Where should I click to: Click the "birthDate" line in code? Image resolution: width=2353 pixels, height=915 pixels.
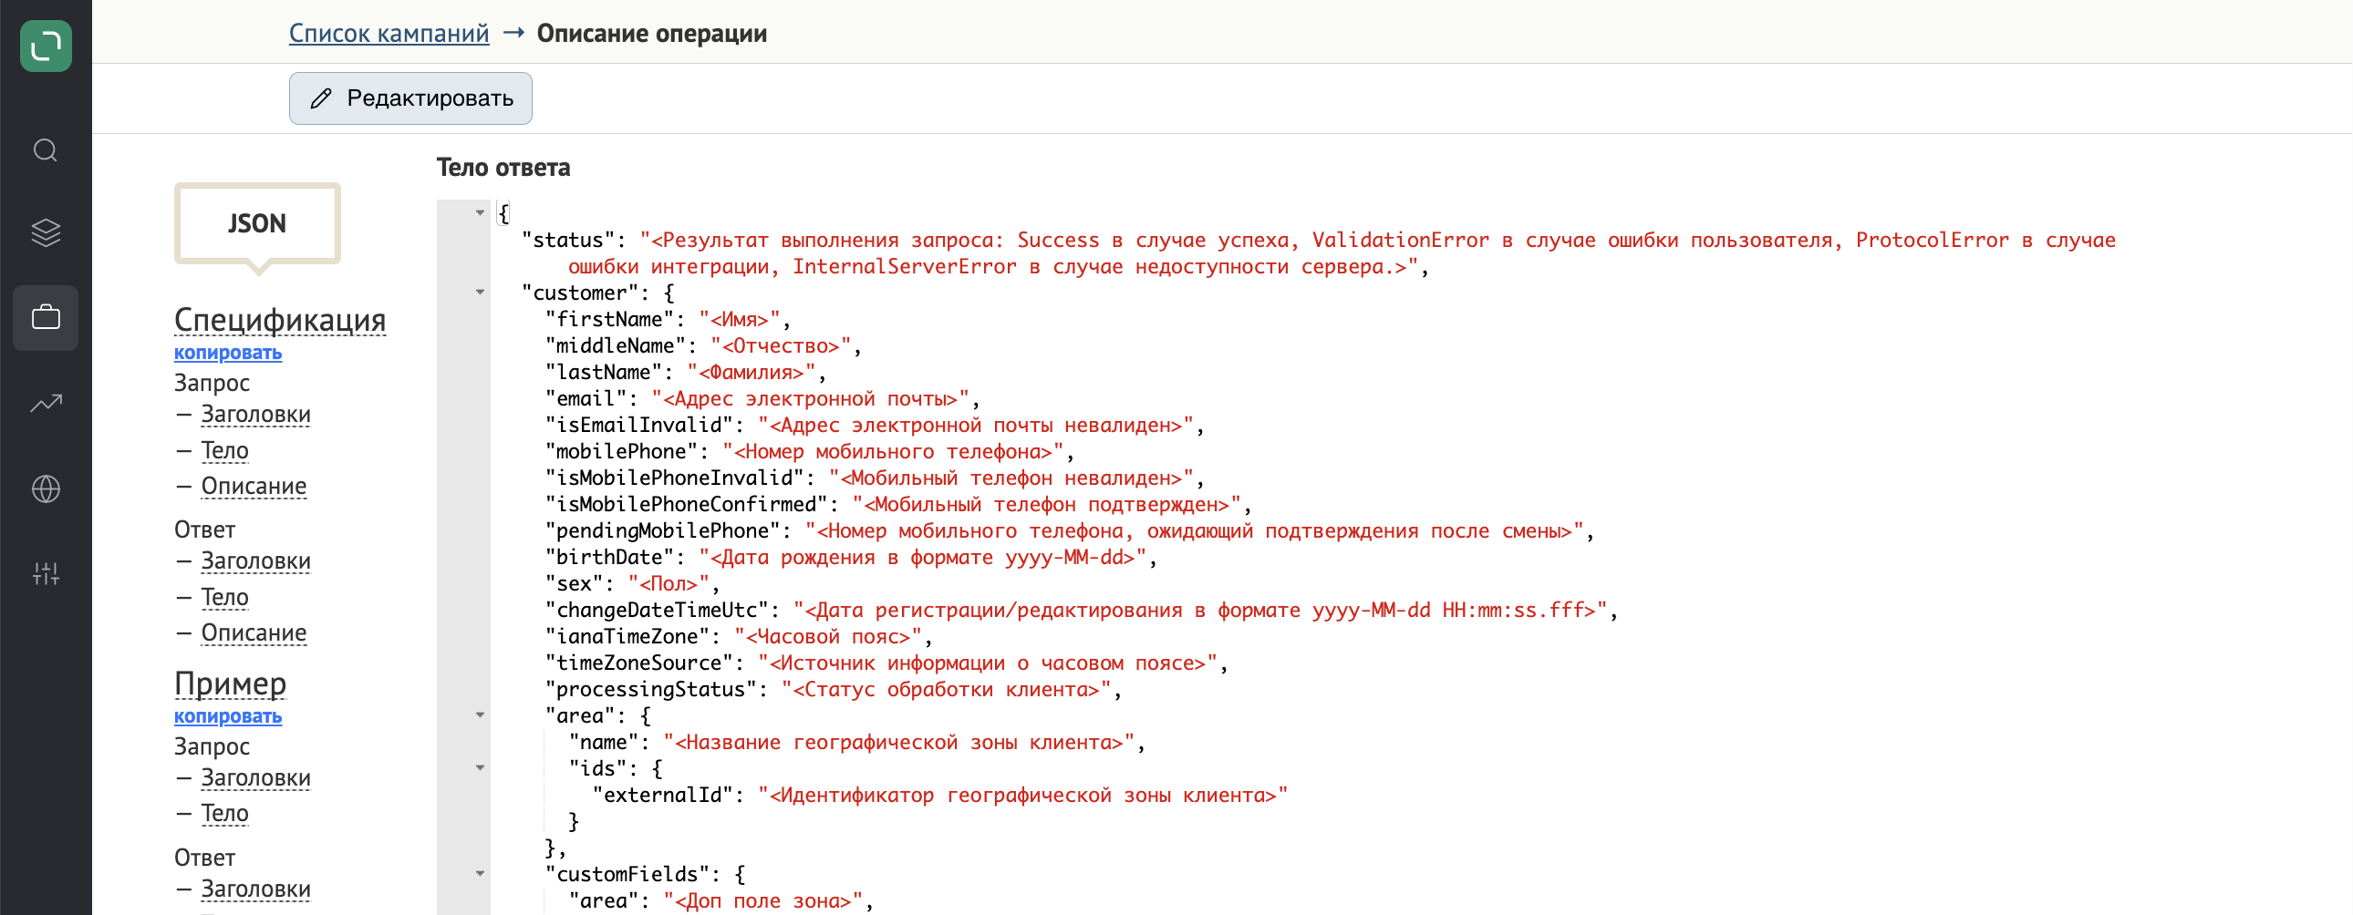pyautogui.click(x=851, y=558)
